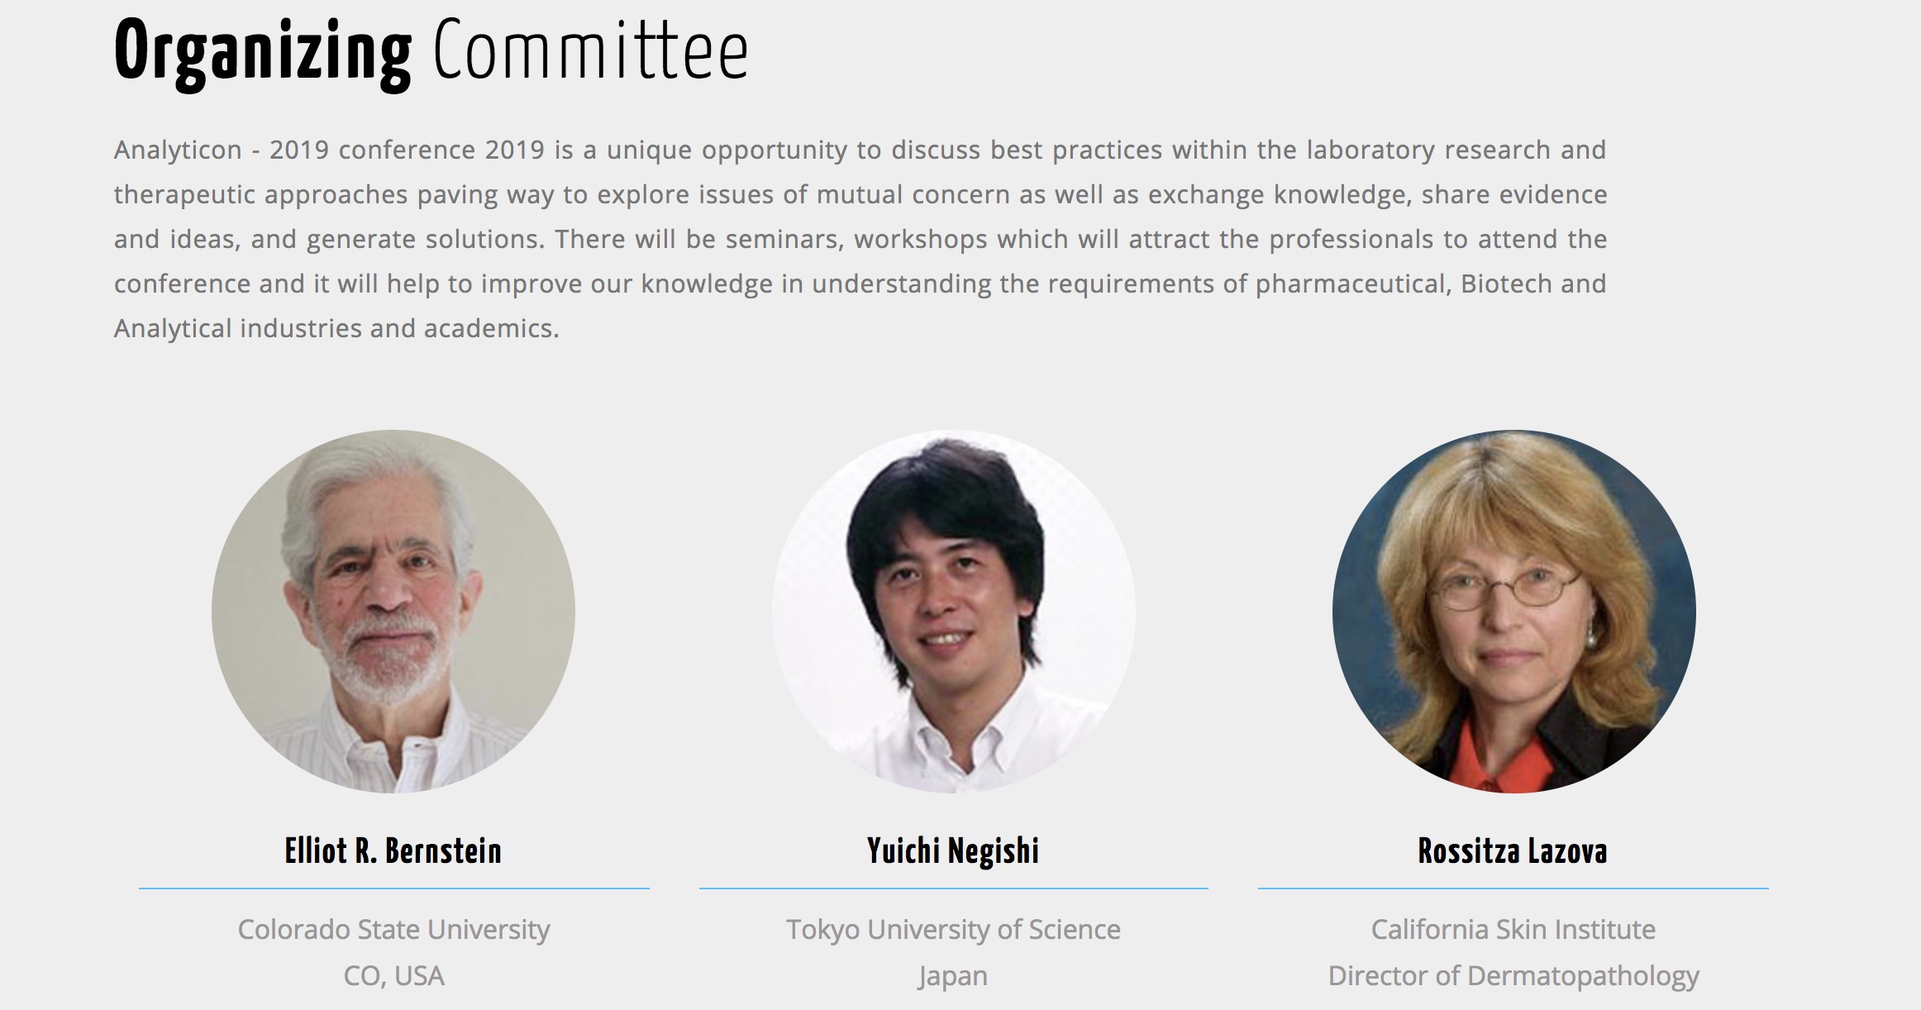Click the word pharmaceutical in the paragraph
Screen dimensions: 1921x1010
pyautogui.click(x=1354, y=284)
